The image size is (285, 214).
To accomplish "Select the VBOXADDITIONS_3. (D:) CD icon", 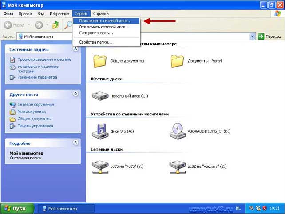I will click(178, 131).
